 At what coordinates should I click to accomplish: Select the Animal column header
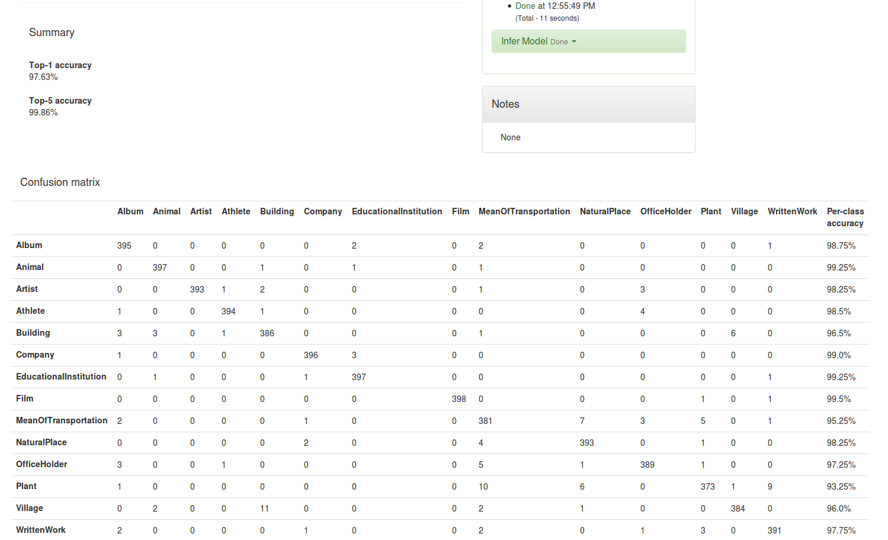166,211
